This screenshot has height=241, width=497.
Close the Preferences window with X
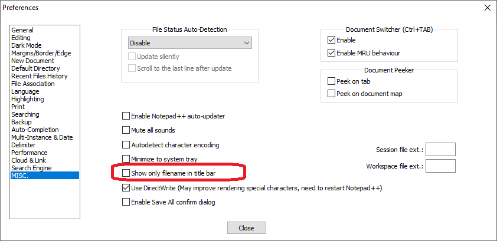(488, 8)
